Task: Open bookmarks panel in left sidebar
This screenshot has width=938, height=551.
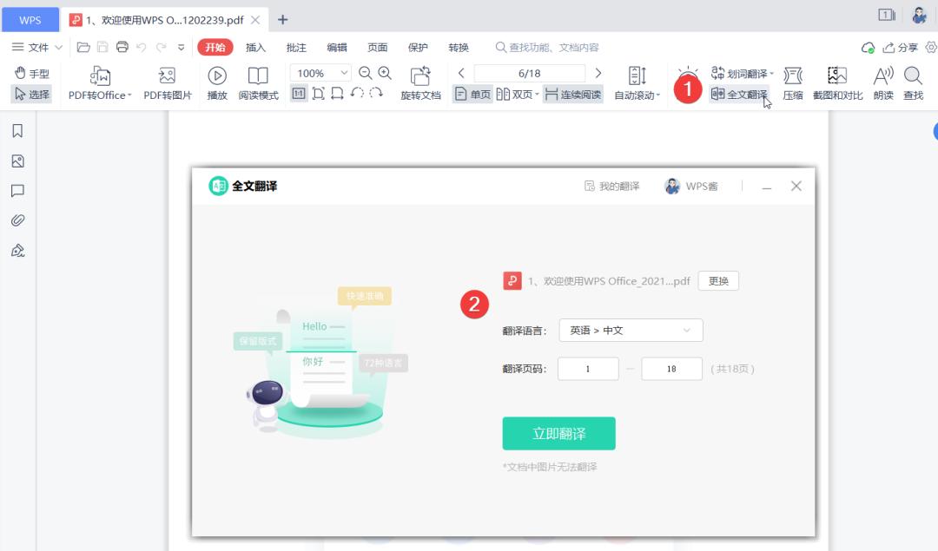Action: point(18,130)
